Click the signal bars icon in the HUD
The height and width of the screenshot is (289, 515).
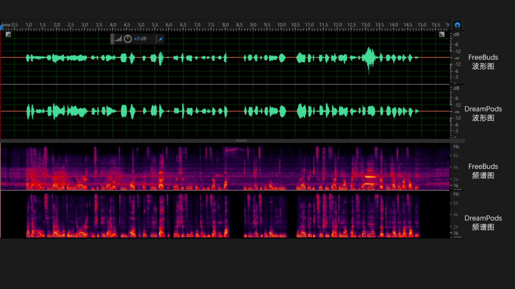[x=118, y=39]
